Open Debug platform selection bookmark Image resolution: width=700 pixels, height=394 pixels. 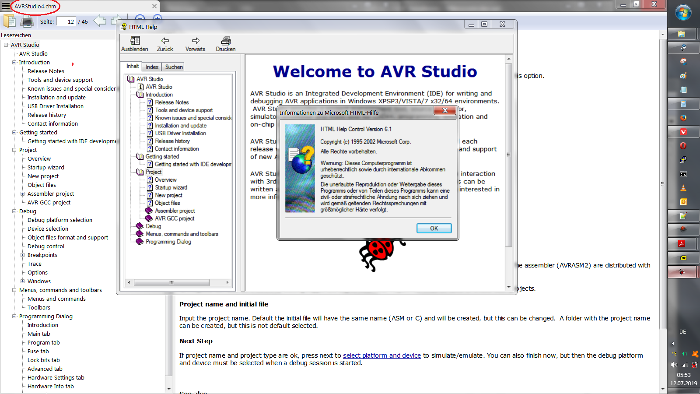pyautogui.click(x=60, y=220)
